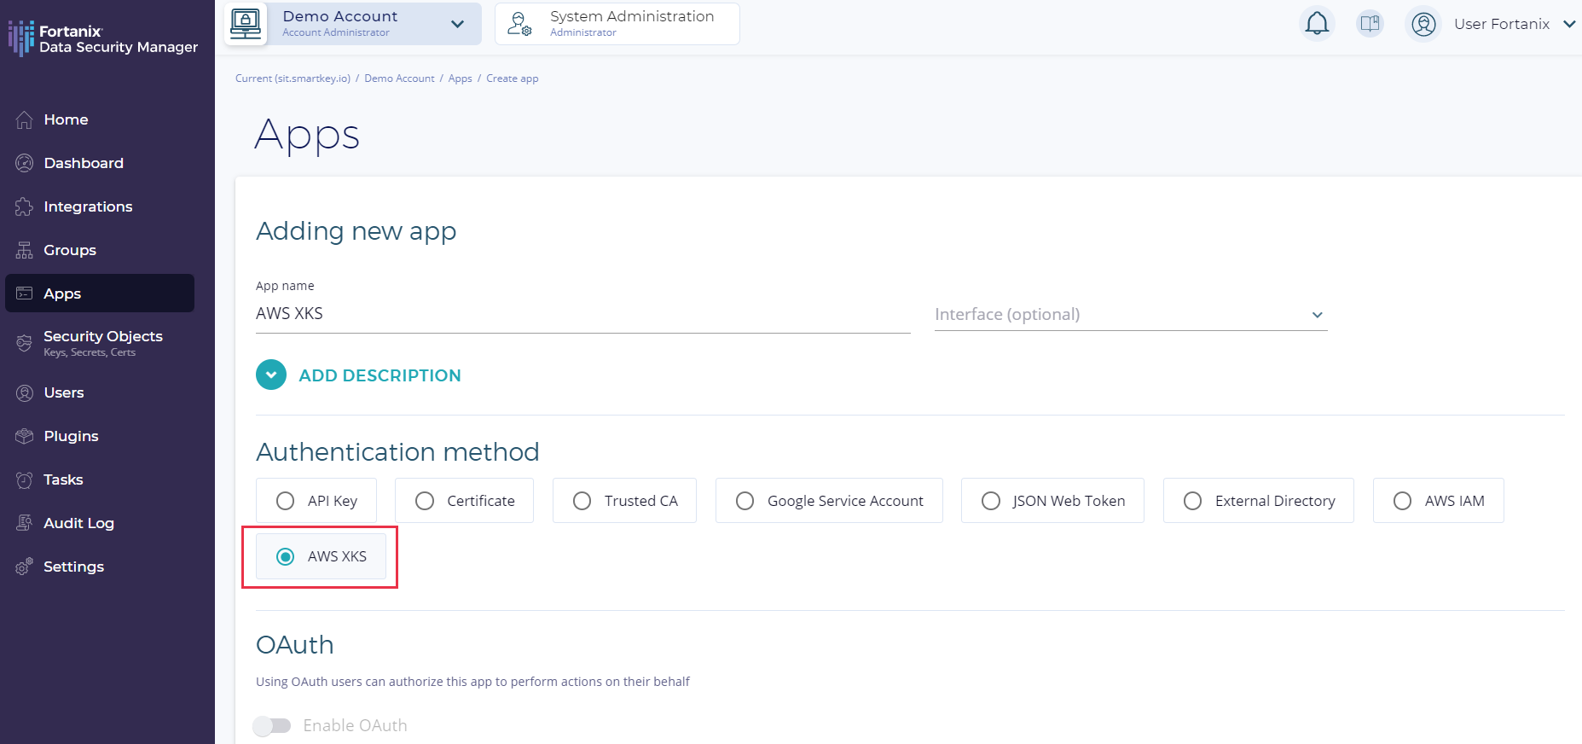Click the App name input field
1582x744 pixels.
click(582, 314)
